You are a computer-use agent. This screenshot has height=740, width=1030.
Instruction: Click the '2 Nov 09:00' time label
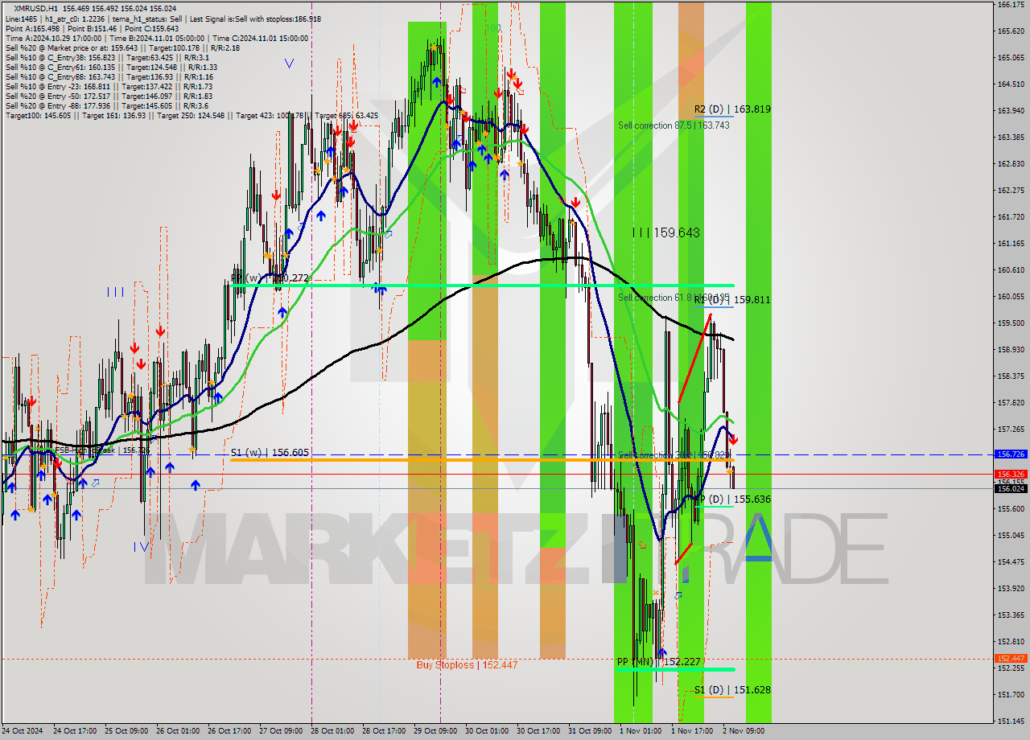744,731
